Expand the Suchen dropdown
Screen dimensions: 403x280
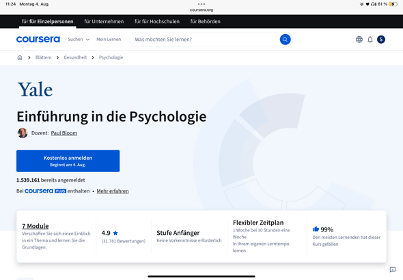point(79,40)
